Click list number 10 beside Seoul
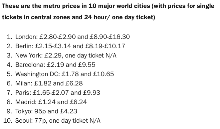The image size is (220, 129). [8, 121]
